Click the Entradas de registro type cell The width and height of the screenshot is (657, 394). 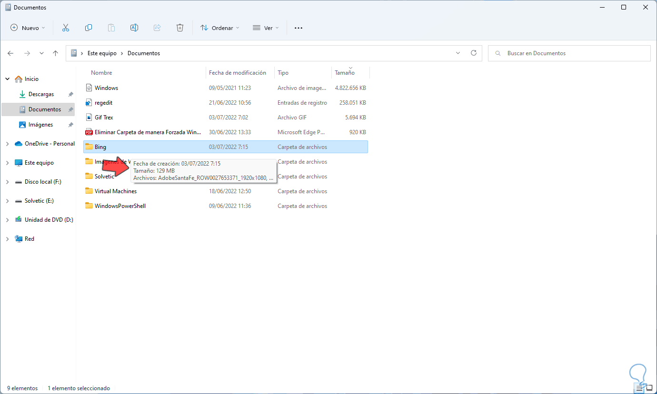click(302, 103)
